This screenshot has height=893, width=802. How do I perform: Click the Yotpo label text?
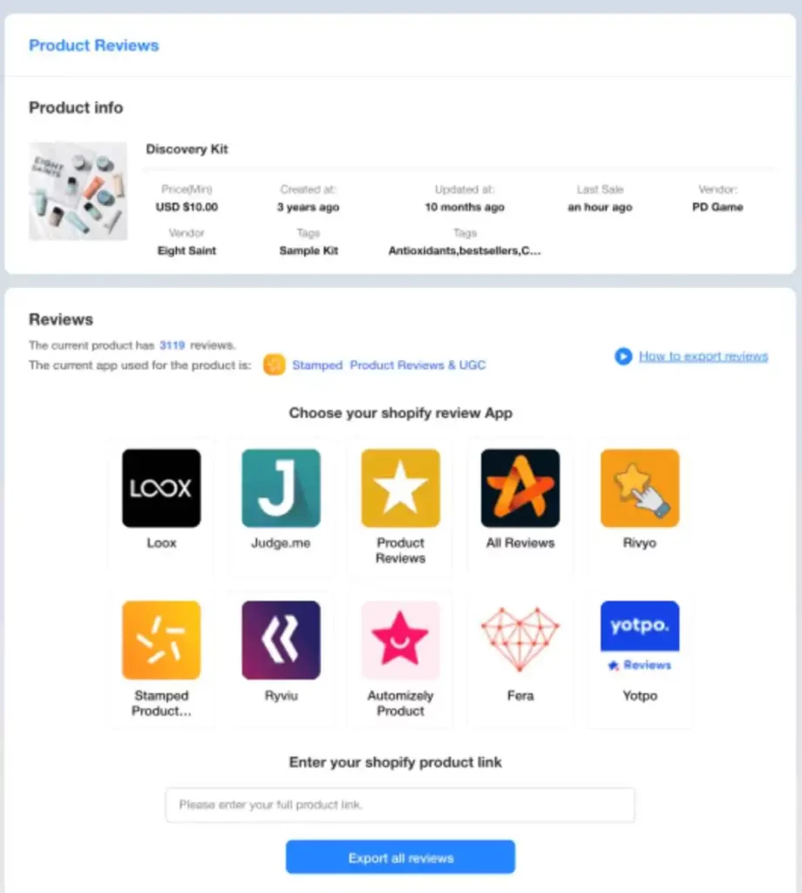click(x=640, y=695)
